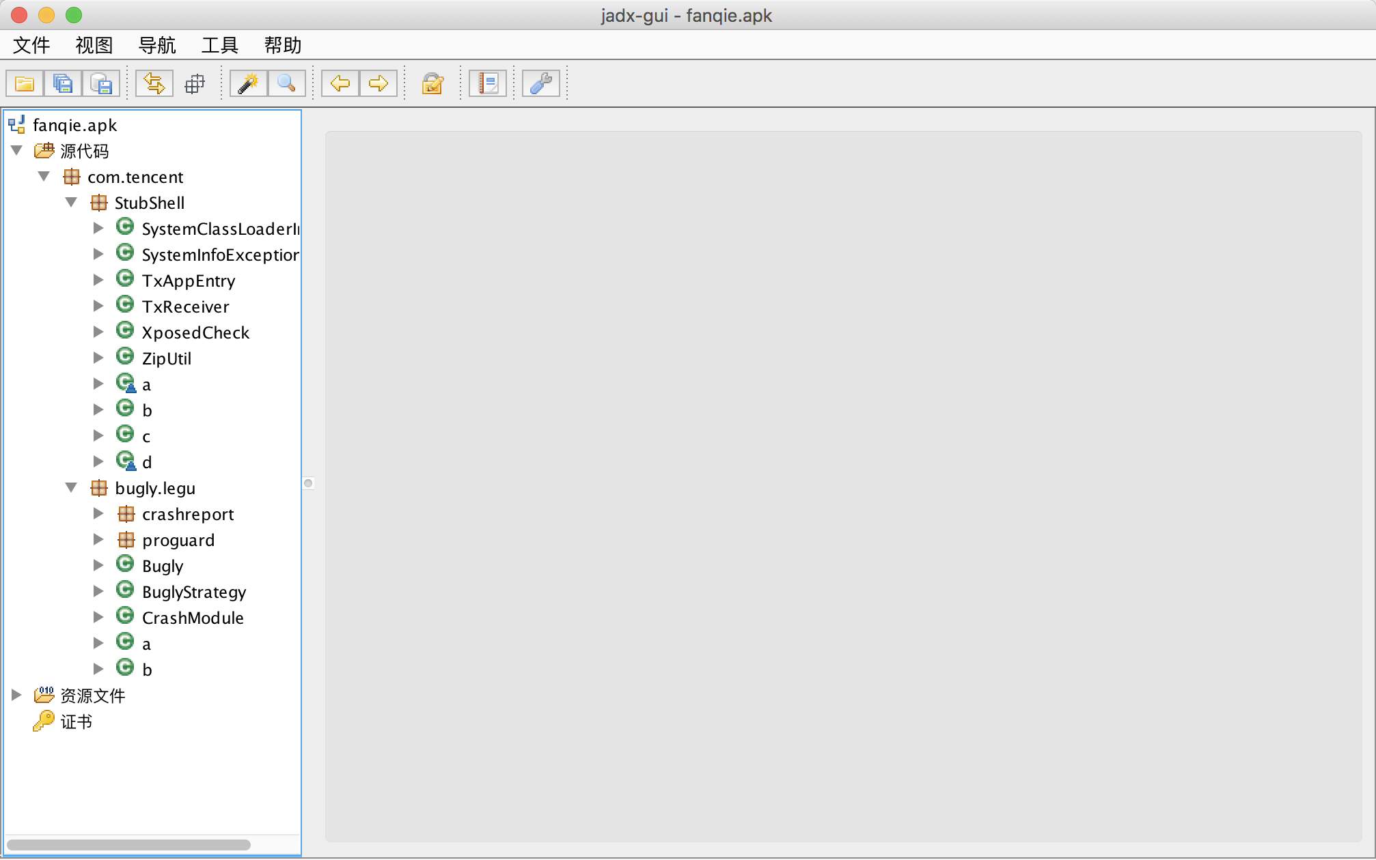This screenshot has width=1376, height=860.
Task: Open the 工具 menu
Action: coord(220,46)
